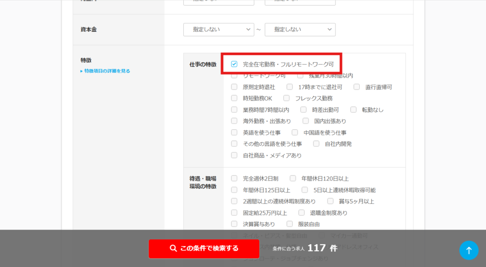Image resolution: width=486 pixels, height=267 pixels.
Task: Check 完全週休2日制 option
Action: 234,179
